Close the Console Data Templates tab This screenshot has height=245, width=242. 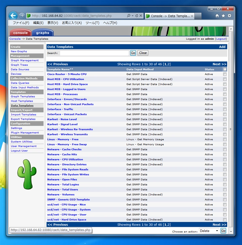(x=192, y=16)
